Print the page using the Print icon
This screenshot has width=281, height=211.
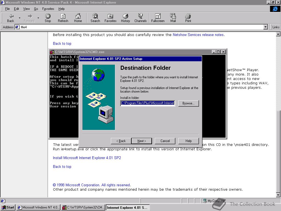click(x=188, y=18)
